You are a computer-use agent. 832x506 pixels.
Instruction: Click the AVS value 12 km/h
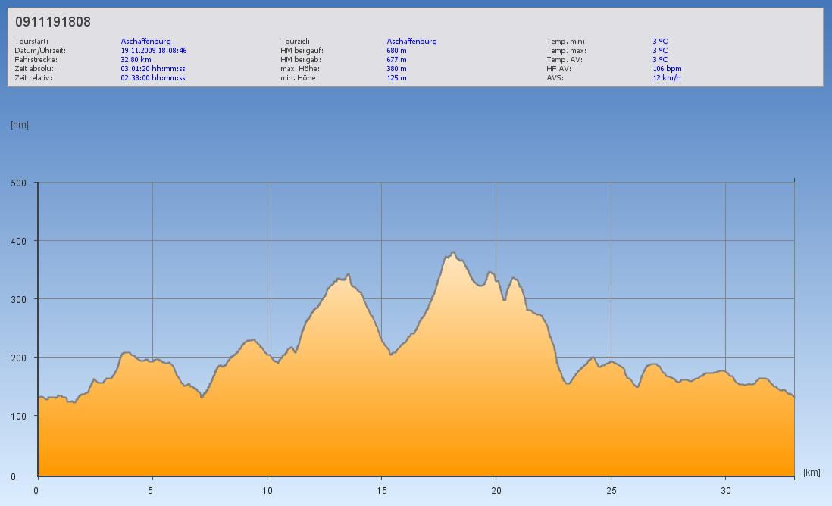point(666,77)
